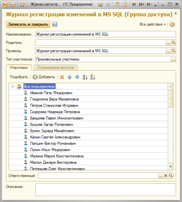Viewport: 182px width, 202px height.
Task: Click Подобрать button
Action: pyautogui.click(x=19, y=77)
